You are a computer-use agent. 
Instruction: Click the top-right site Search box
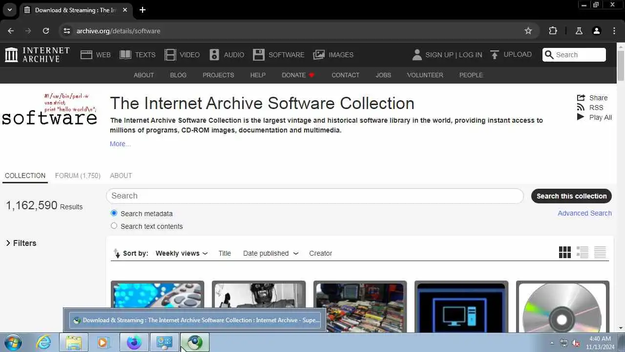574,55
